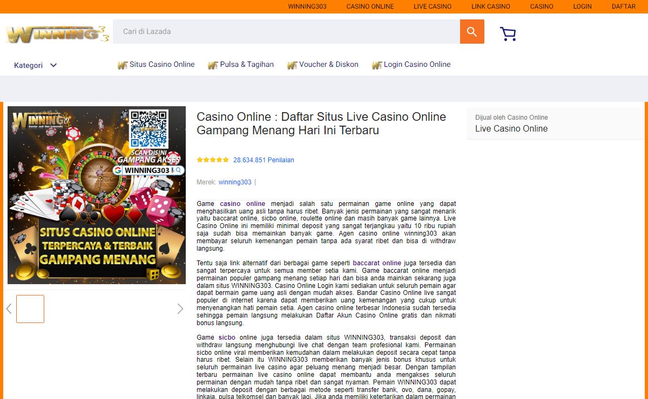The width and height of the screenshot is (648, 399).
Task: Click the product title heading
Action: point(321,123)
